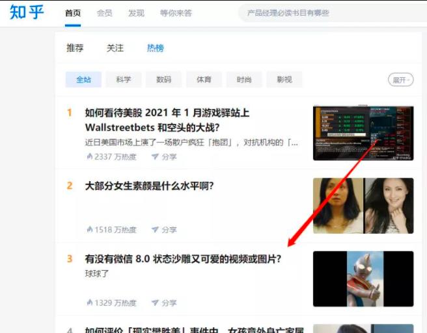The height and width of the screenshot is (333, 427).
Task: Open the 会员 navigation tab
Action: pos(105,13)
